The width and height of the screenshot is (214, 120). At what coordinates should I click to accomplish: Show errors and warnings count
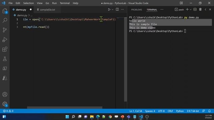pos(8,111)
